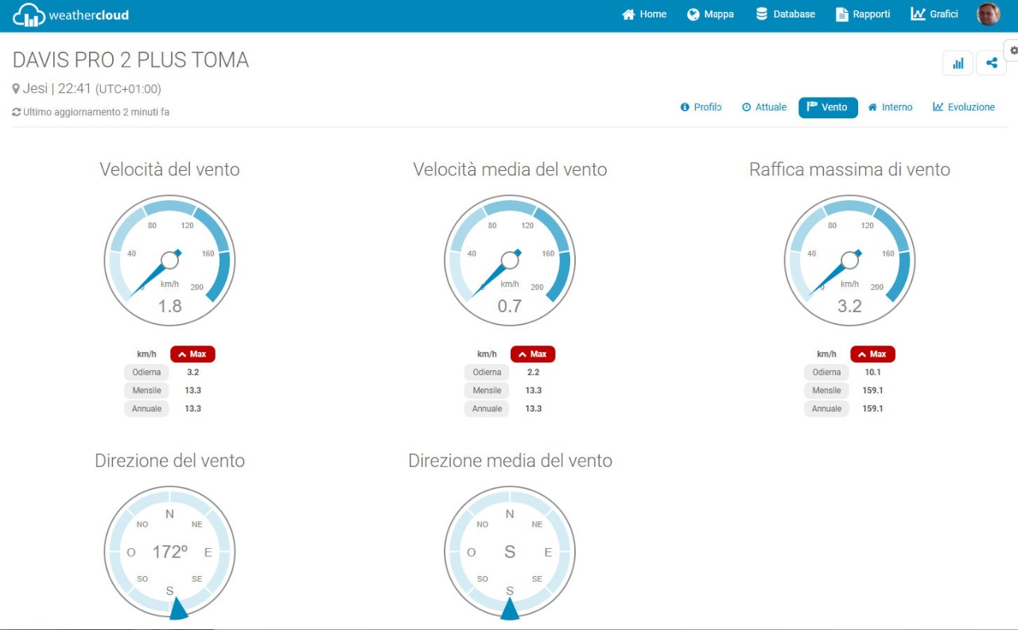
Task: Click the share icon button
Action: tap(991, 64)
